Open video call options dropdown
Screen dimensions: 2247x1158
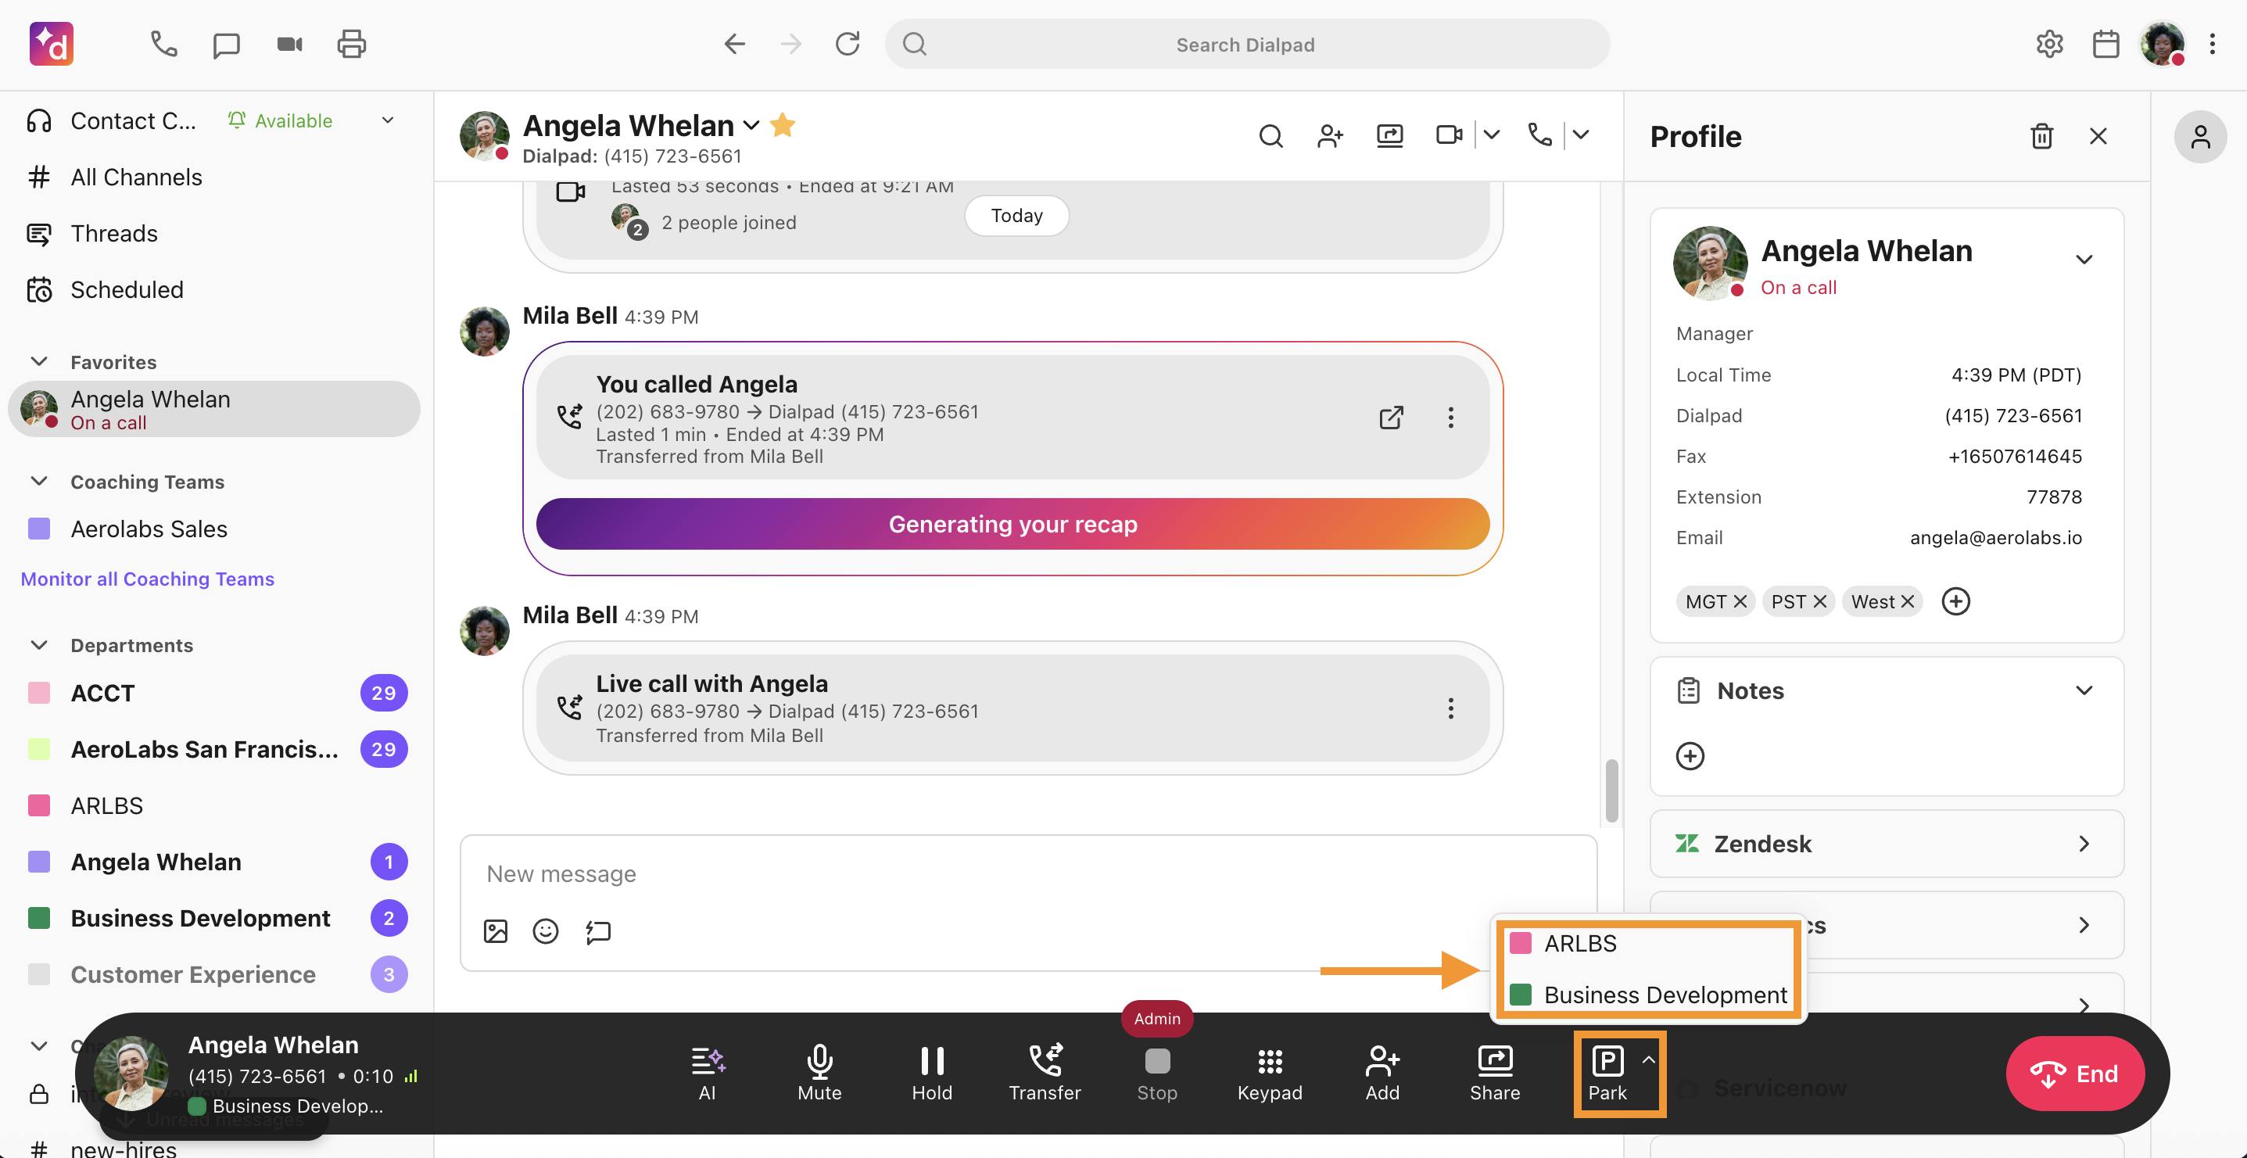pos(1492,135)
